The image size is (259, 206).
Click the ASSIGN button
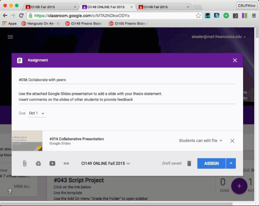(x=211, y=164)
